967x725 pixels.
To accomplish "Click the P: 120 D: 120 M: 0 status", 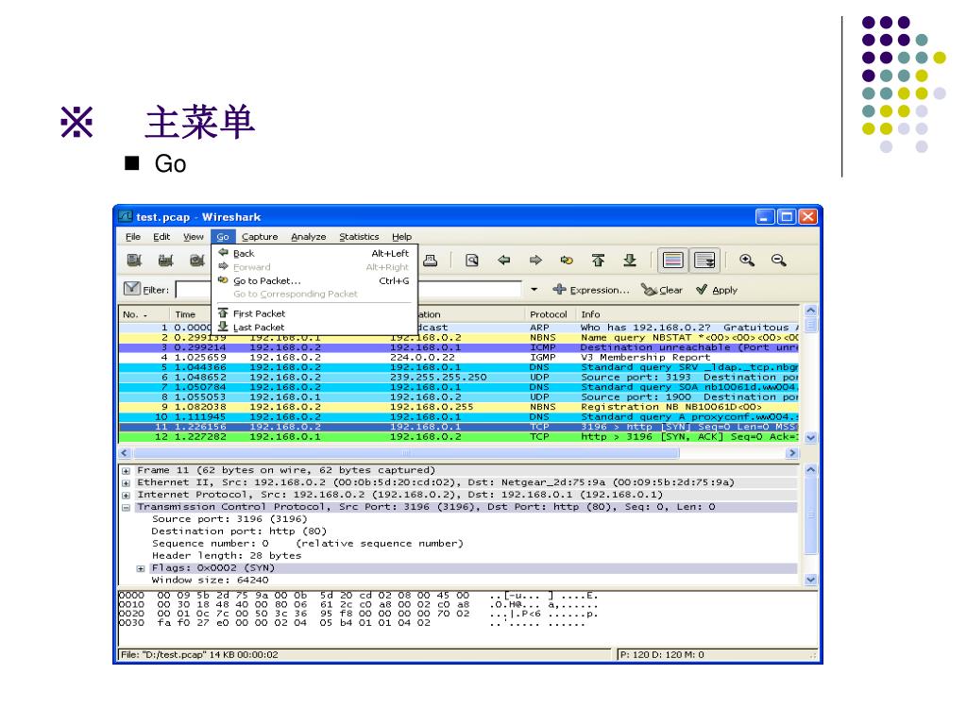I will [x=662, y=655].
